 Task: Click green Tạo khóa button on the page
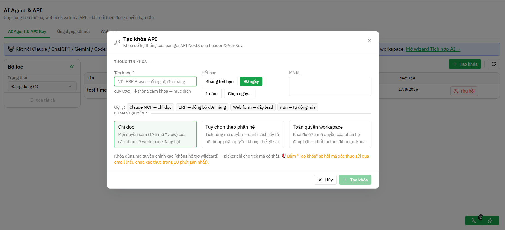pyautogui.click(x=465, y=64)
